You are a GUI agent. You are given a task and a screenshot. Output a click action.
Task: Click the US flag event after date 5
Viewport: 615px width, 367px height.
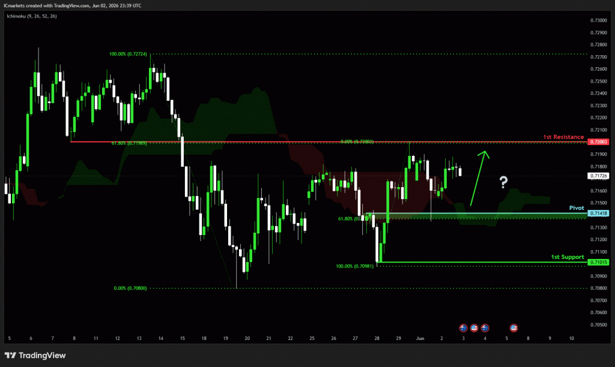(x=514, y=328)
